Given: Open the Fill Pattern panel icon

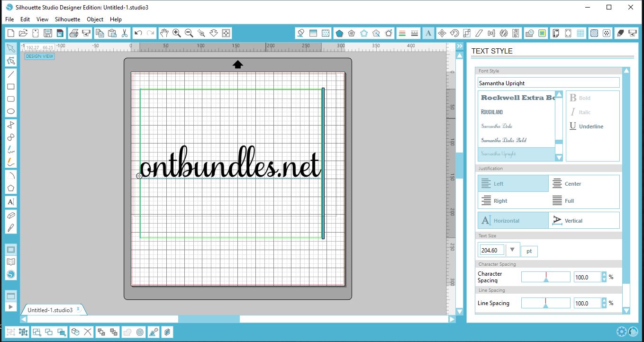Looking at the screenshot, I should click(x=326, y=33).
